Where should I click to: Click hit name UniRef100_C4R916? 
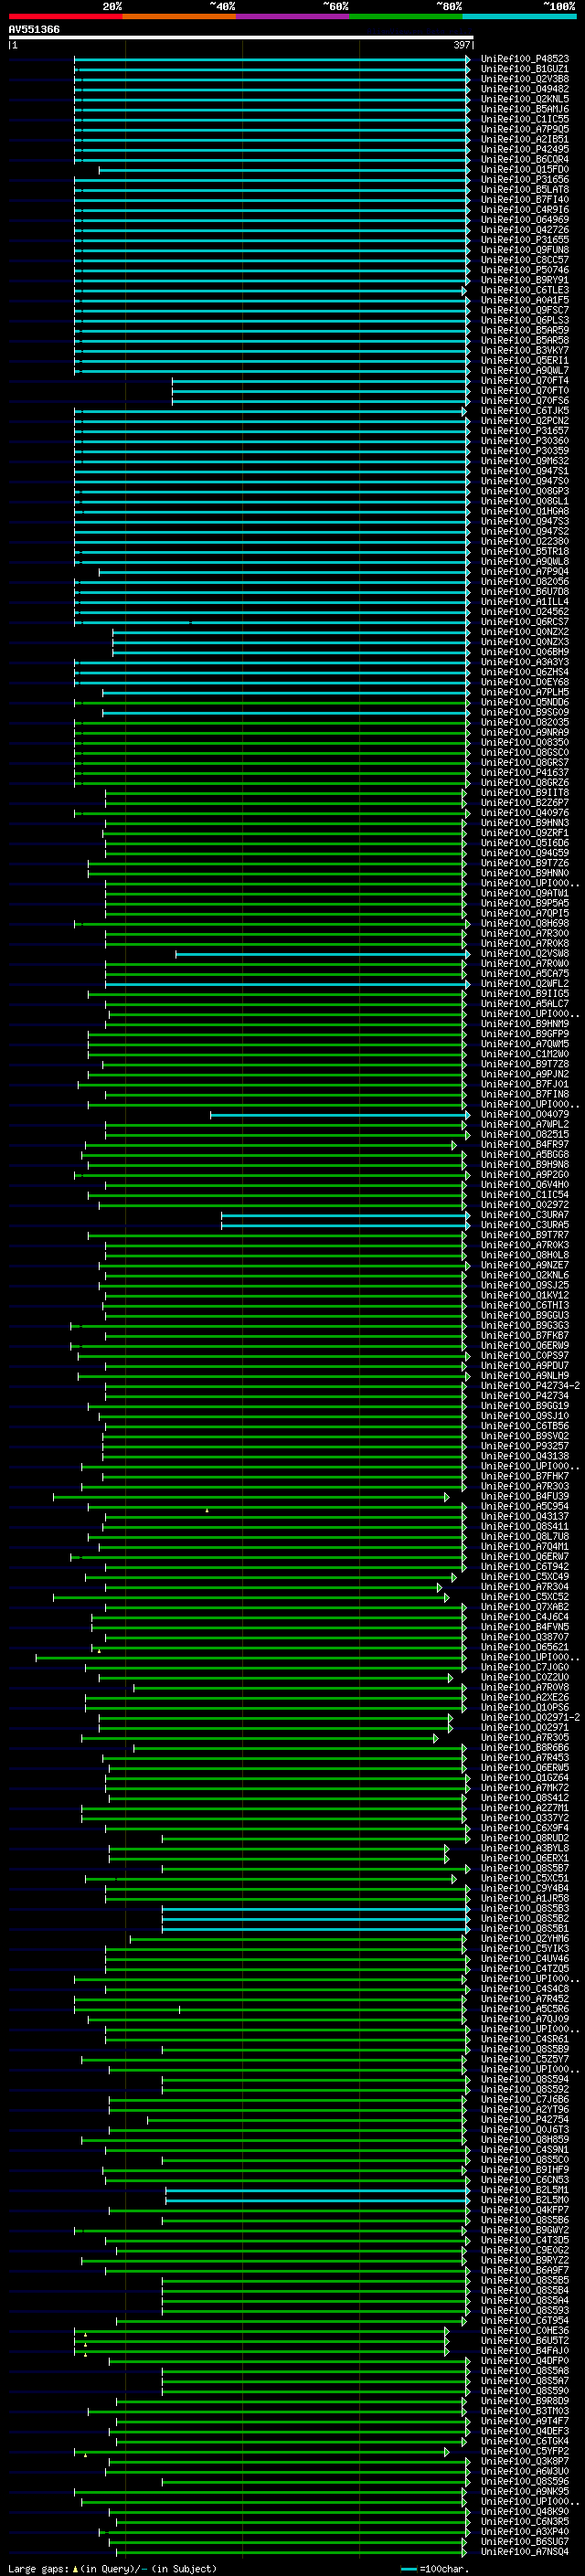(524, 210)
